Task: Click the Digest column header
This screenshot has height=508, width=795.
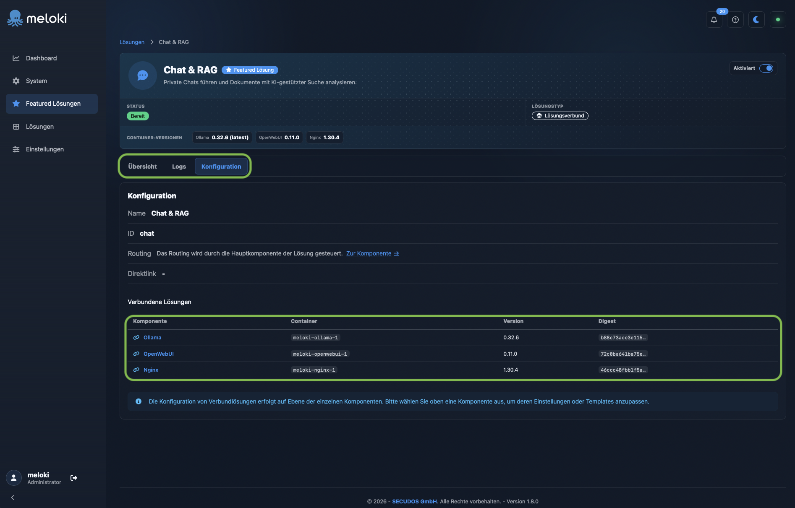Action: point(607,321)
